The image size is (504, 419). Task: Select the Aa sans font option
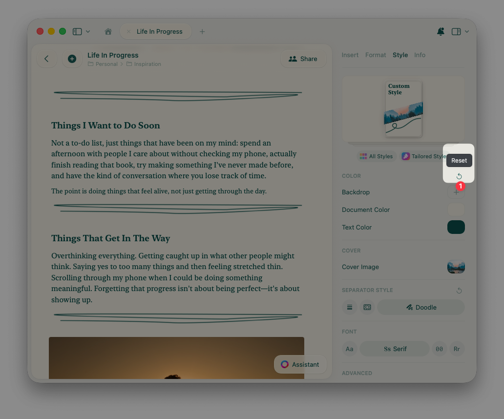pyautogui.click(x=349, y=349)
